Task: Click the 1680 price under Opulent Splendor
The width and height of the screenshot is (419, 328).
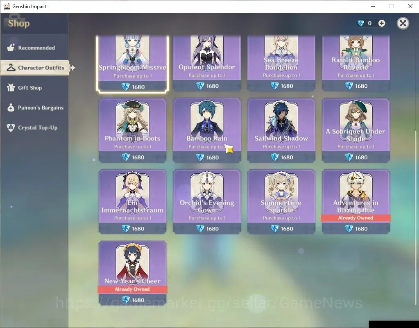Action: click(213, 86)
